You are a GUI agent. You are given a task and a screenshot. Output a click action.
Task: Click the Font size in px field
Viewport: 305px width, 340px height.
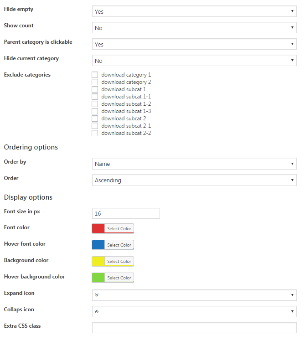(x=126, y=213)
